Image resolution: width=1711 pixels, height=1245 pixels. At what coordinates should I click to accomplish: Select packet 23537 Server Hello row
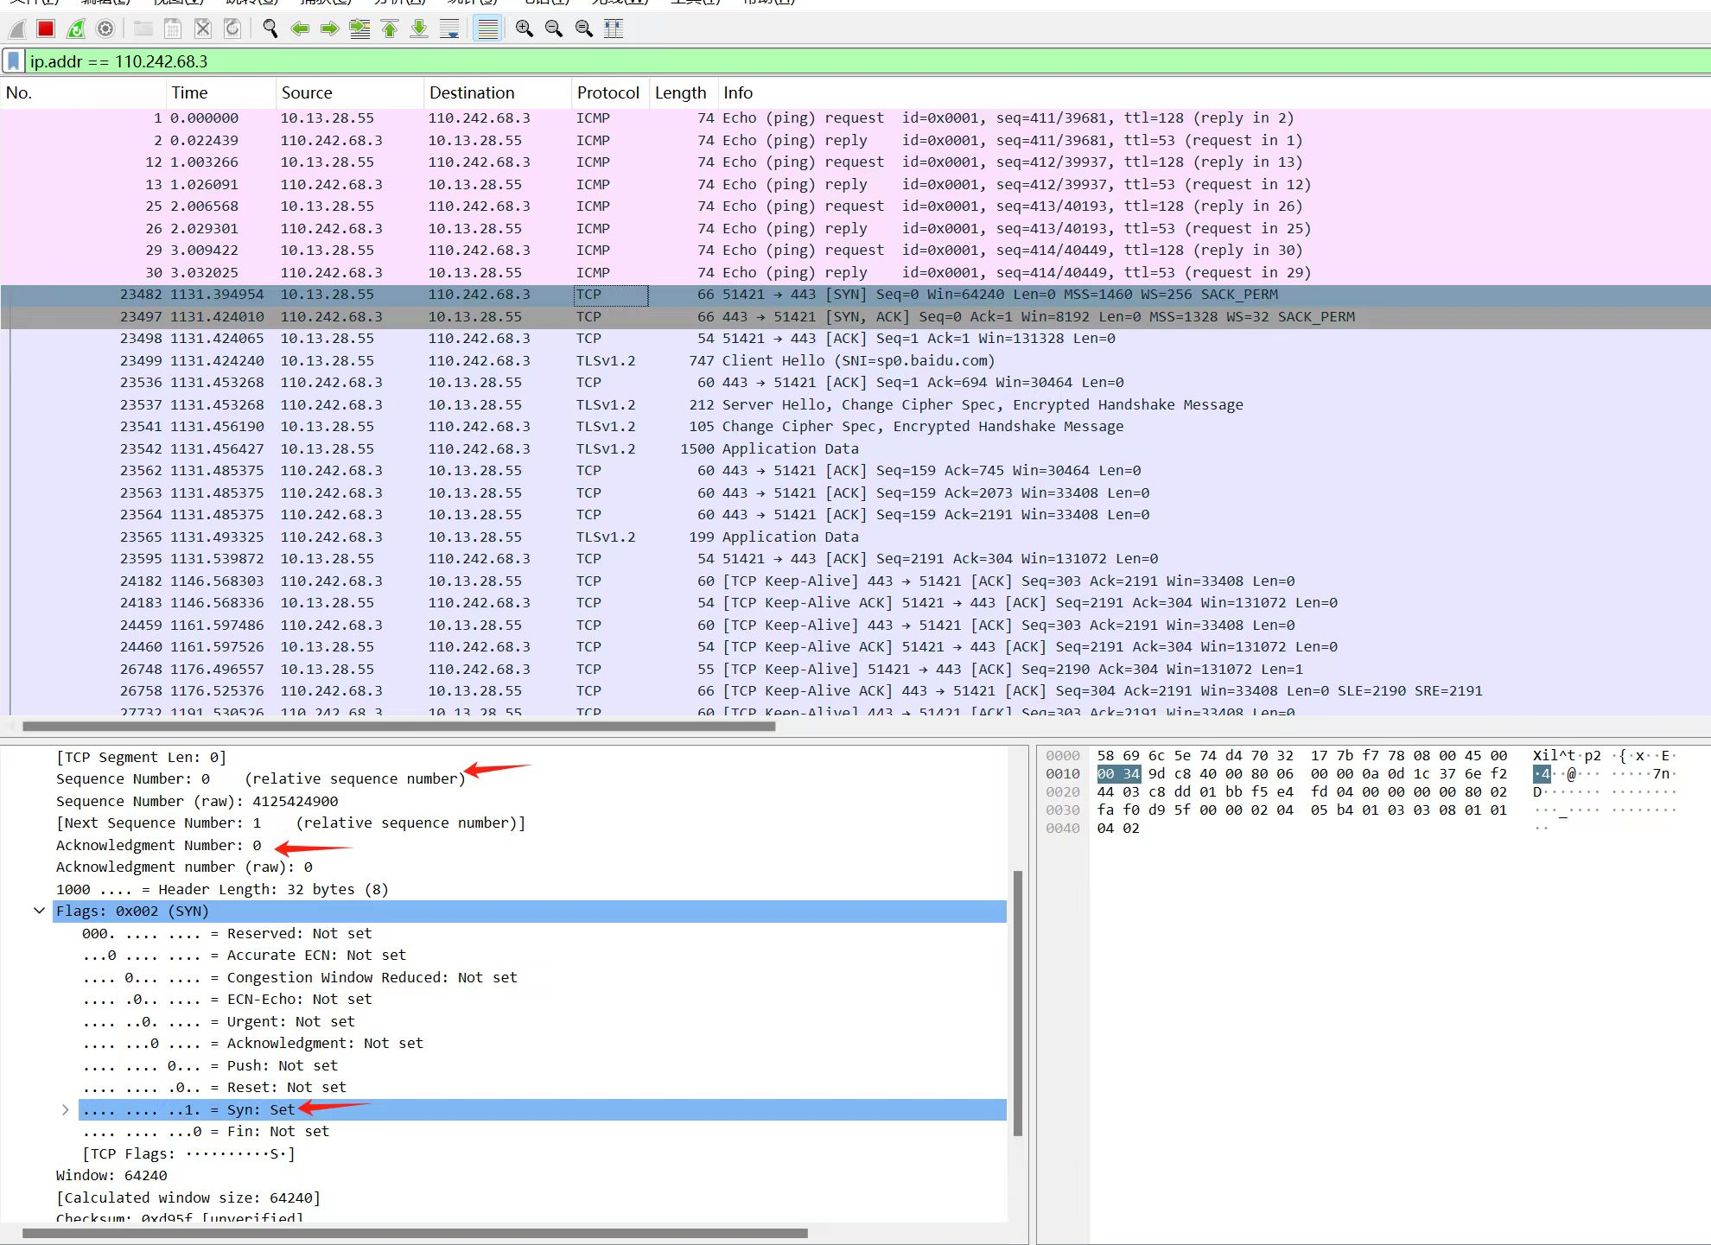855,404
